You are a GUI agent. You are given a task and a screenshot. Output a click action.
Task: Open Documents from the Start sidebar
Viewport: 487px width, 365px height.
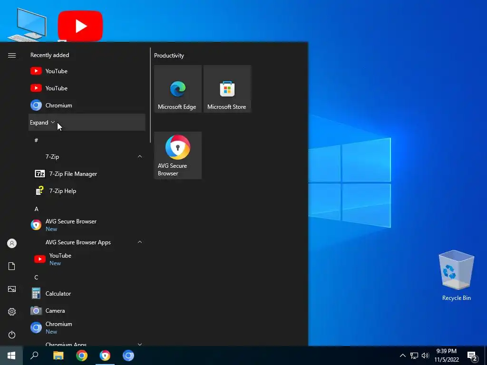pyautogui.click(x=12, y=266)
